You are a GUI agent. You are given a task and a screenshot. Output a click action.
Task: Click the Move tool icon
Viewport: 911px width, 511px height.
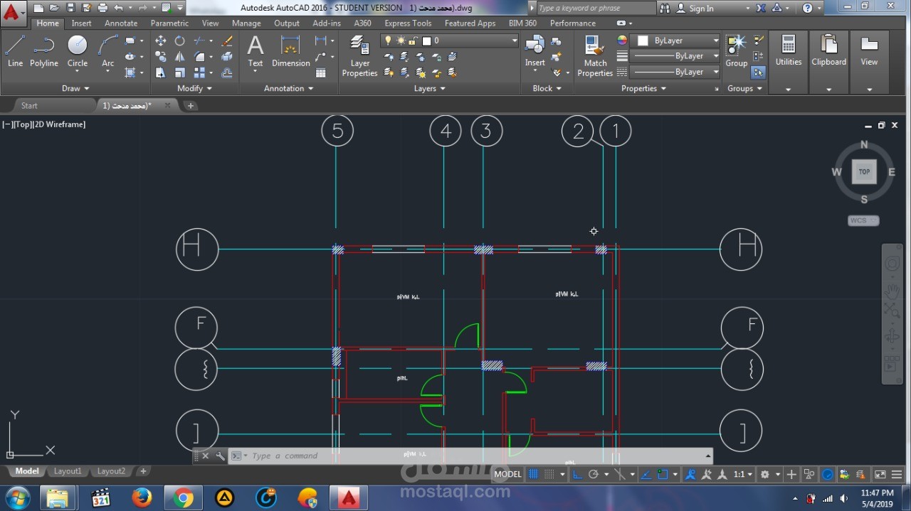click(x=161, y=41)
